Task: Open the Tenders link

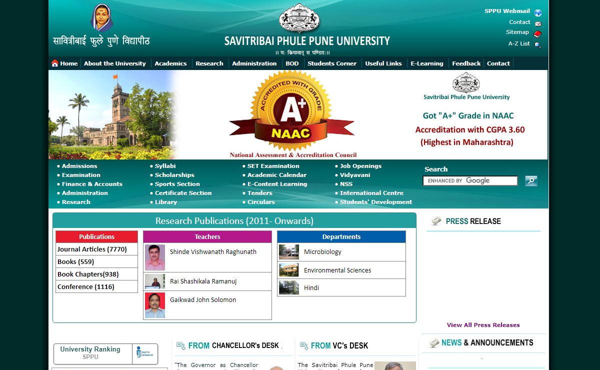Action: tap(260, 193)
